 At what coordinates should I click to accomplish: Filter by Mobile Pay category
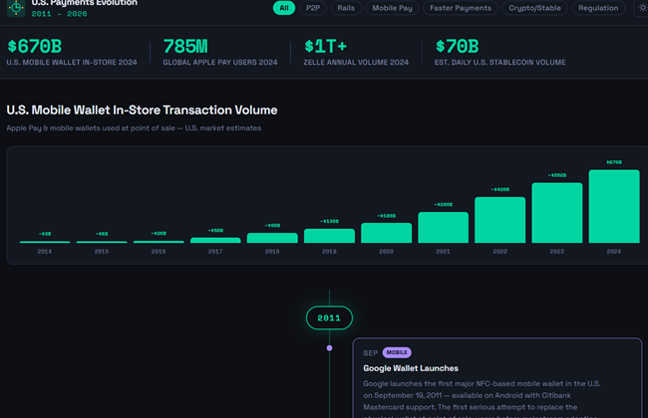click(391, 8)
